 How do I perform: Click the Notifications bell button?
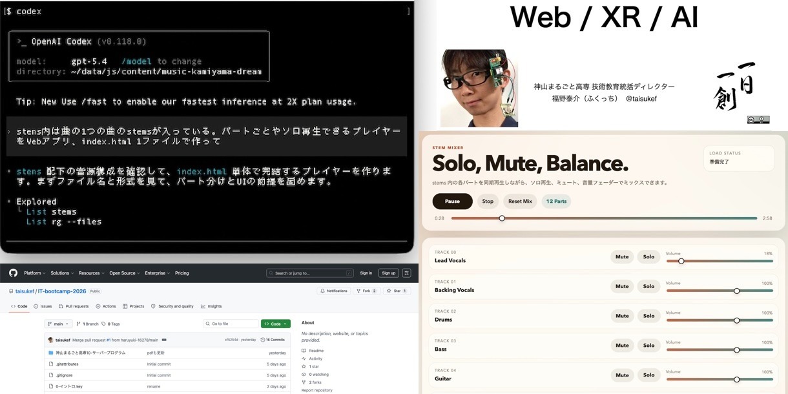(333, 291)
